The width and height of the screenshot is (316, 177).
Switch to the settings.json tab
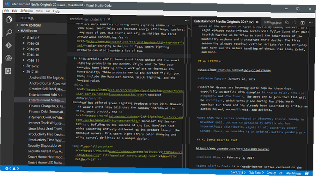click(273, 22)
